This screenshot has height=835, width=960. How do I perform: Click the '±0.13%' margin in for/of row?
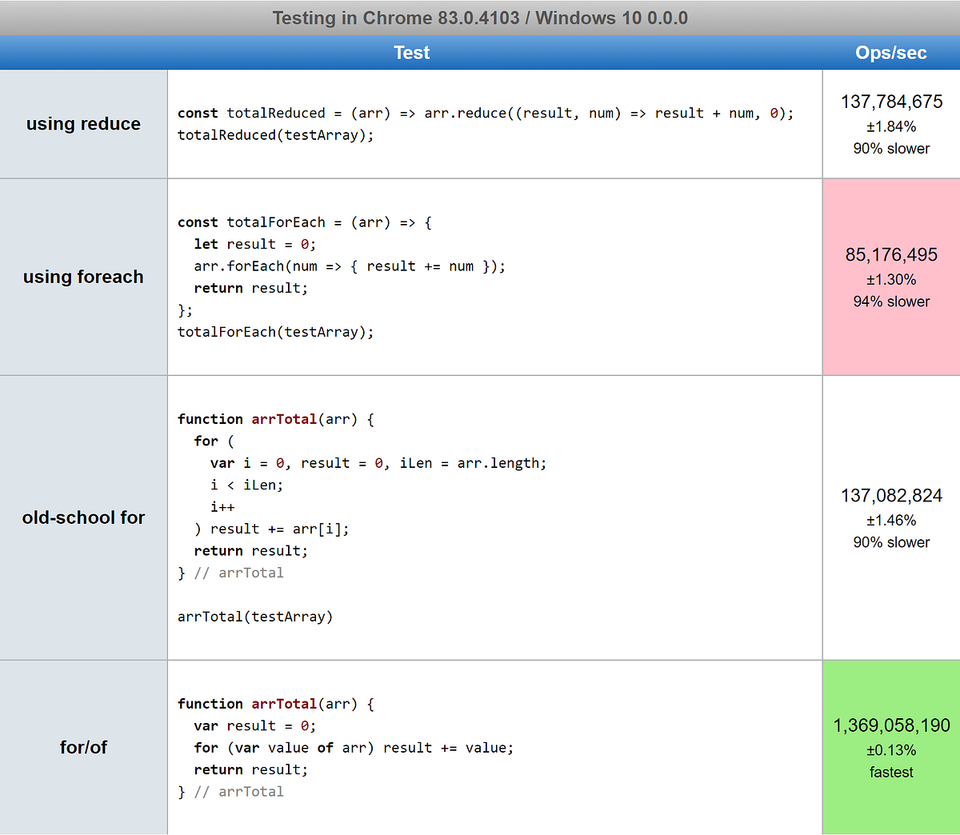[x=891, y=750]
